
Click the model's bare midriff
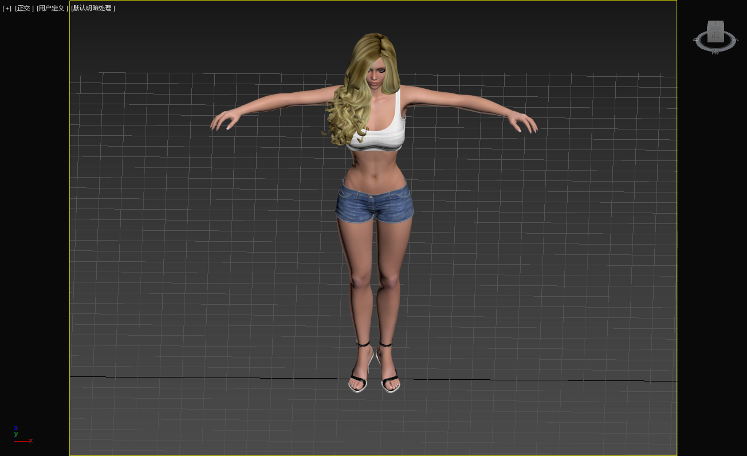375,167
